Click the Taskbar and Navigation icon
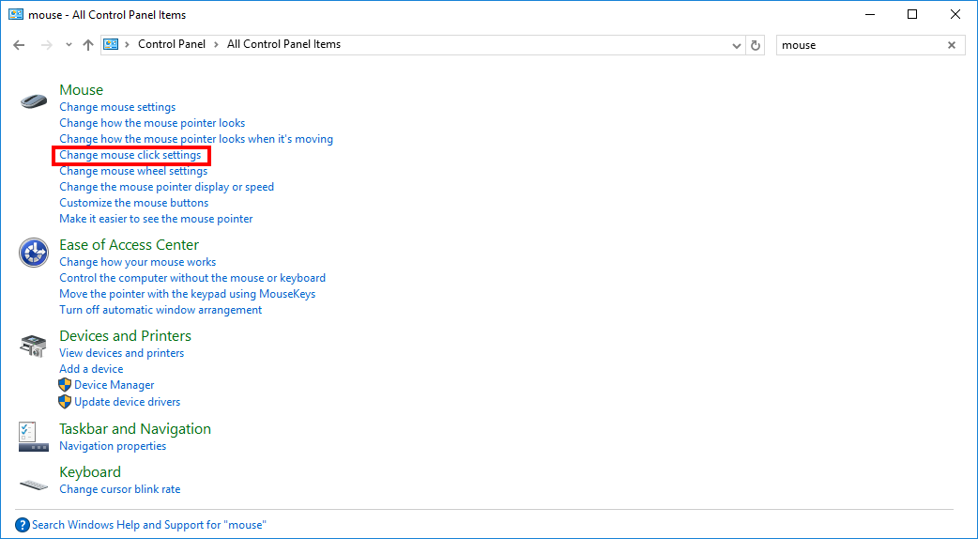Image resolution: width=978 pixels, height=539 pixels. (x=28, y=435)
